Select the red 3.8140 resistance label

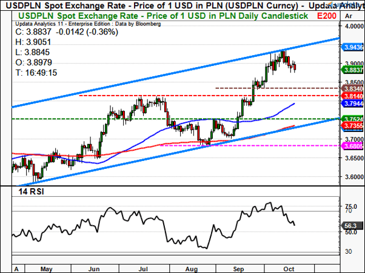click(352, 96)
